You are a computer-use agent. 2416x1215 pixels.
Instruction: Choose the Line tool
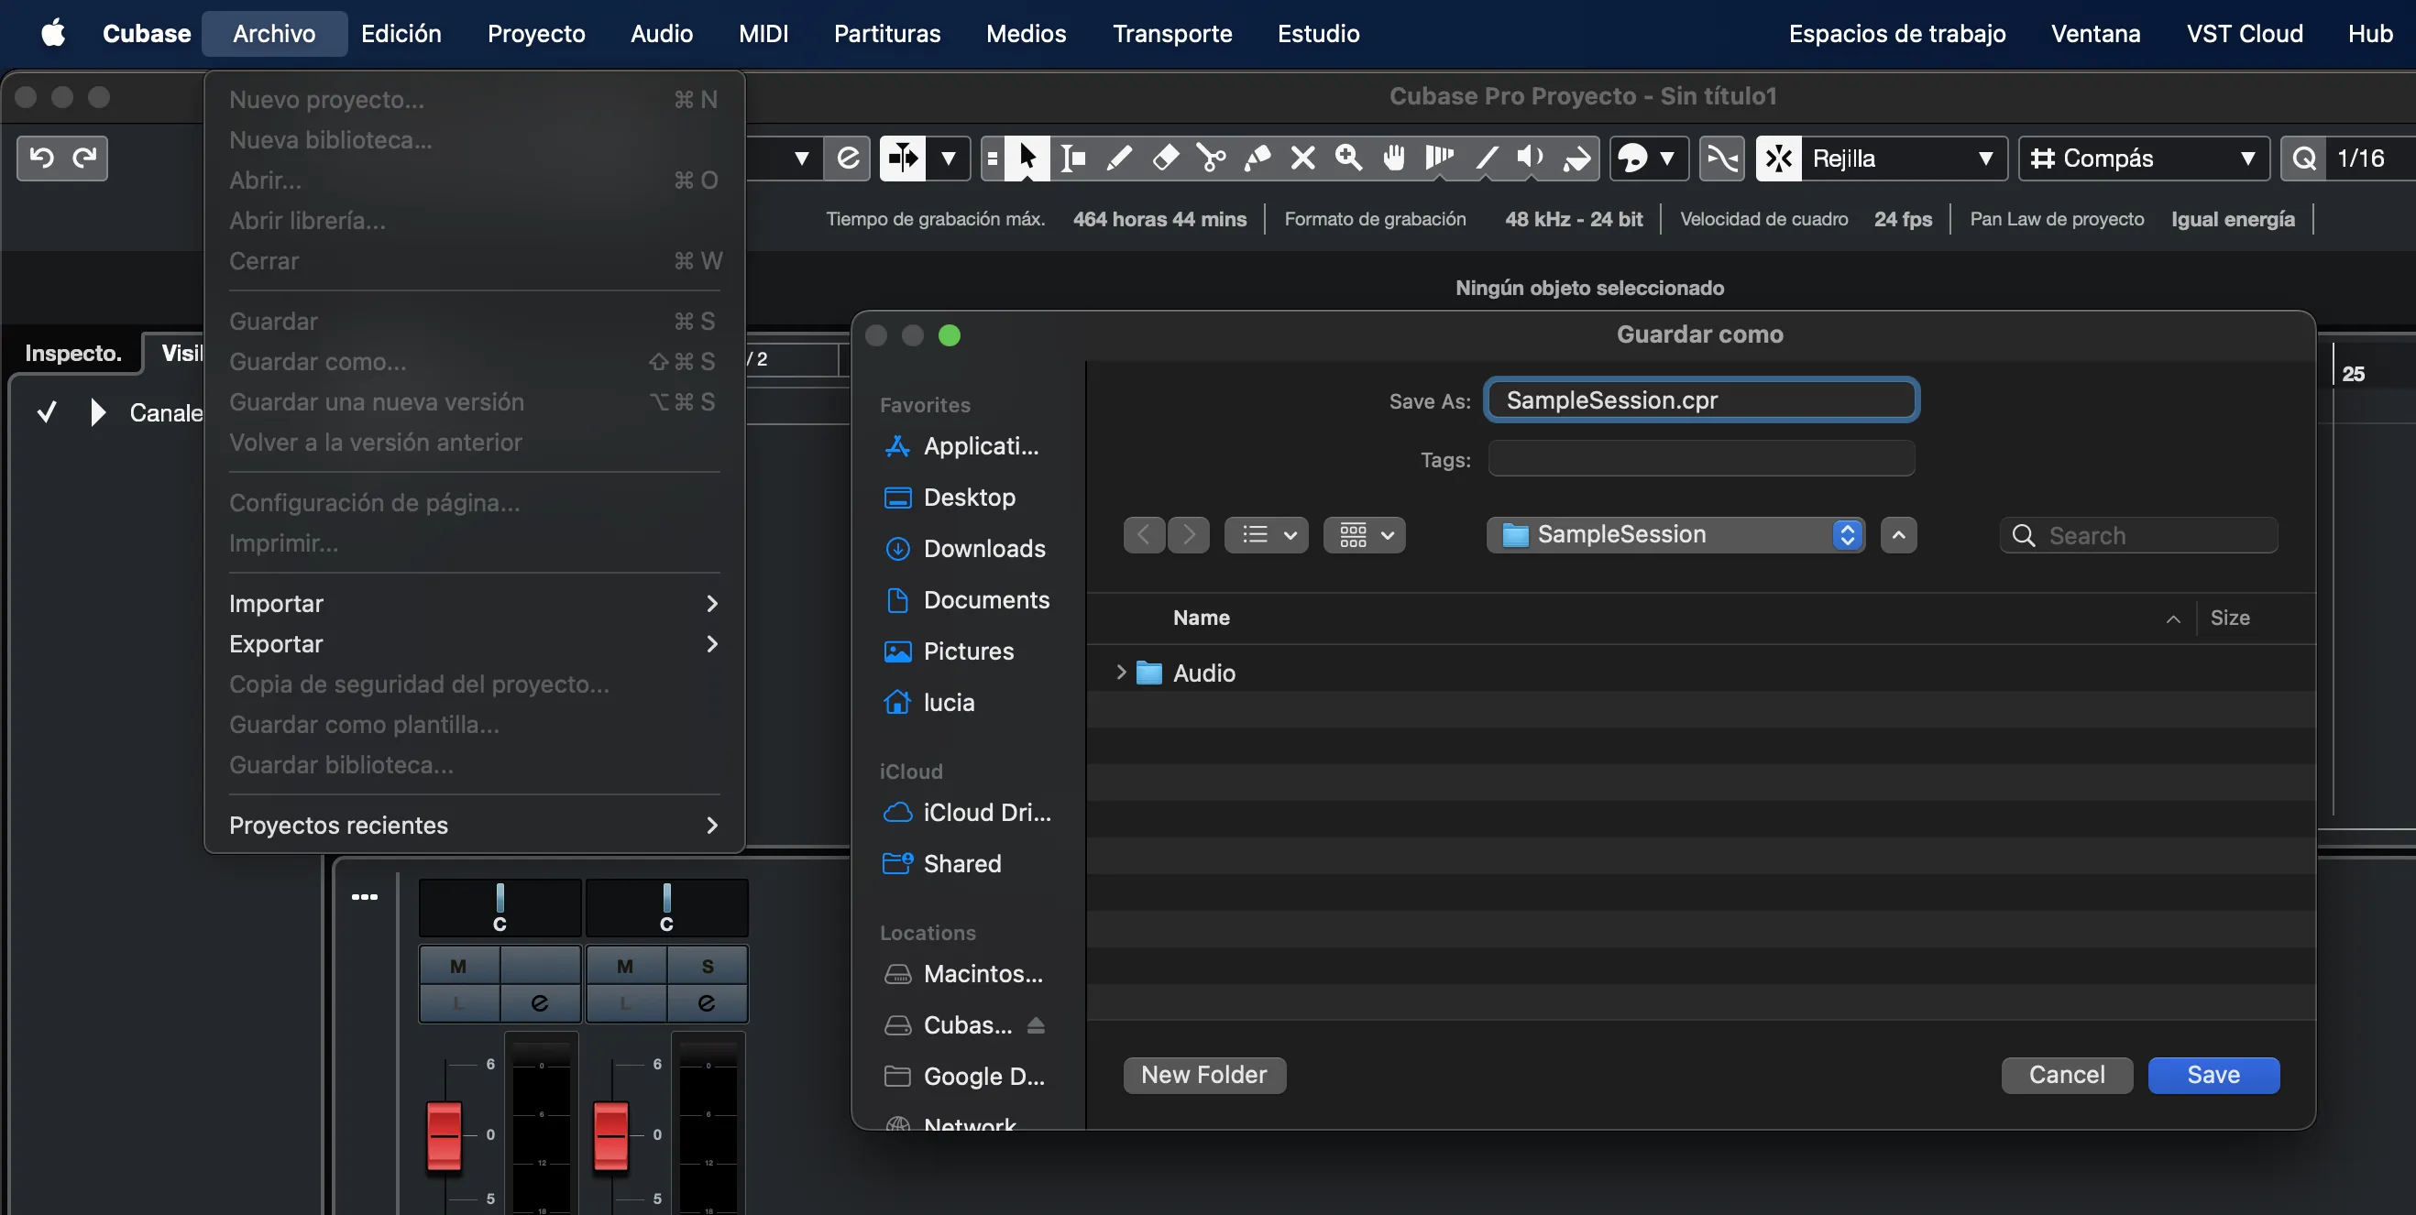pos(1487,158)
